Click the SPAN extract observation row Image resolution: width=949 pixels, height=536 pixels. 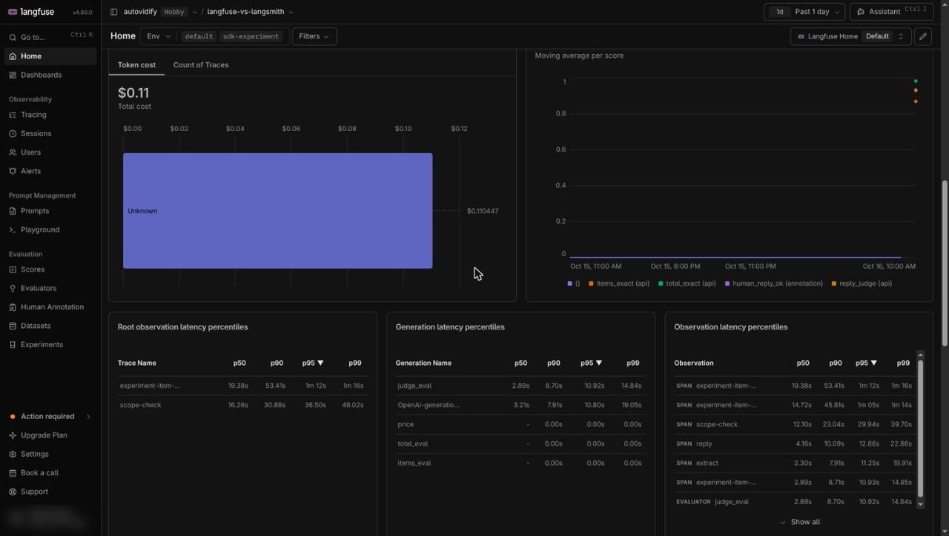795,463
